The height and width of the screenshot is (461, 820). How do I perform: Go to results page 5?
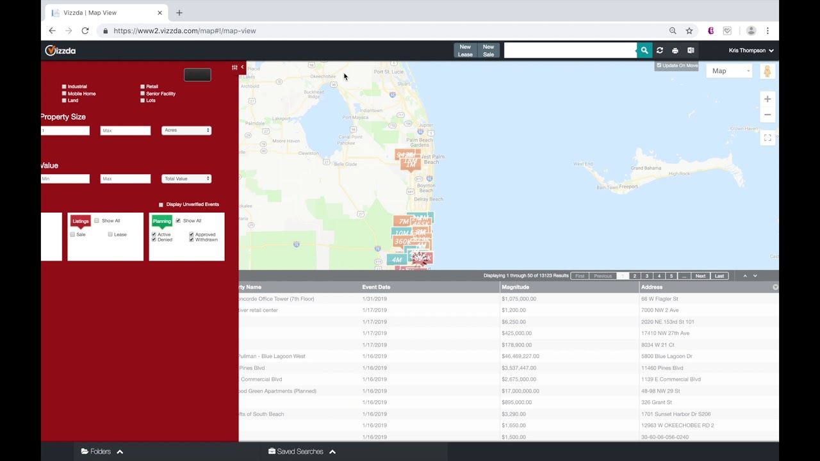671,276
